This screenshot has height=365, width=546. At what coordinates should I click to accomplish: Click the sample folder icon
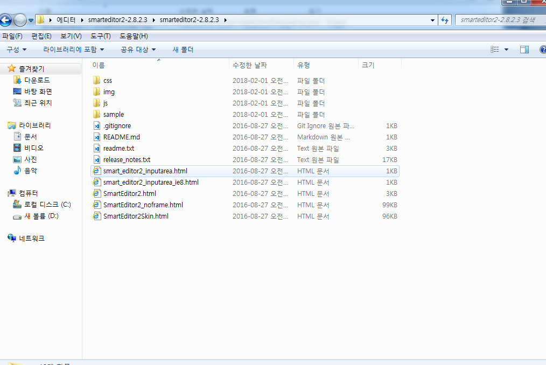97,114
